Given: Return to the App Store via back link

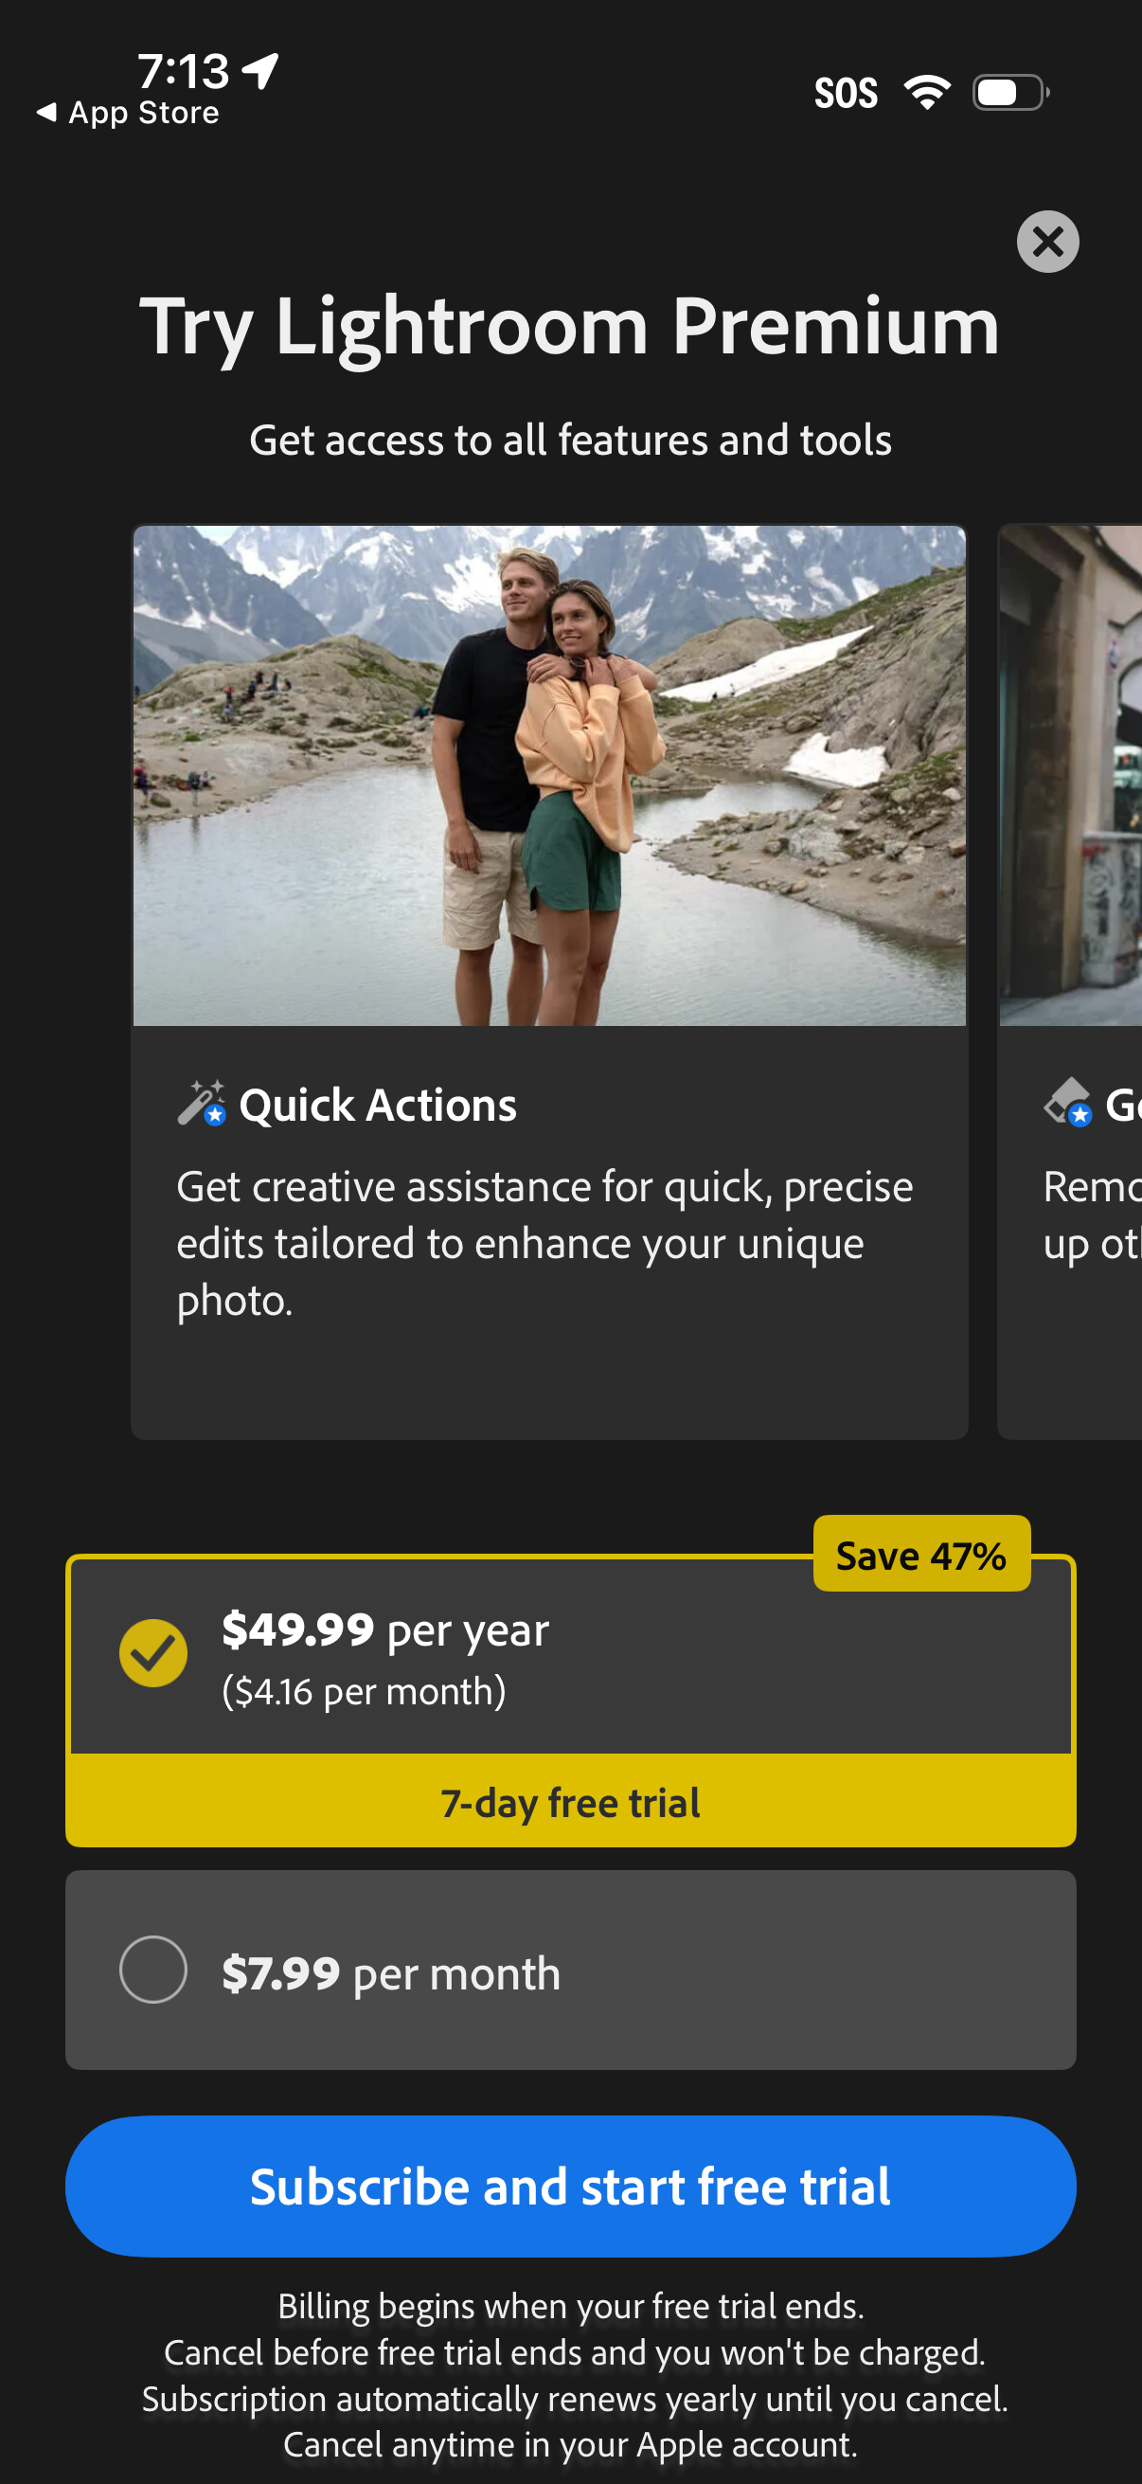Looking at the screenshot, I should (128, 113).
